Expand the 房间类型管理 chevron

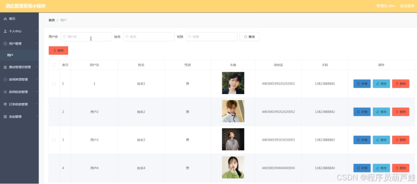pyautogui.click(x=37, y=79)
